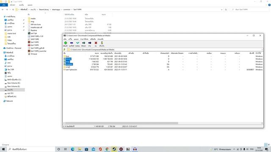Click the green plus Add icon in 7-Zip
This screenshot has width=271, height=152.
66,43
